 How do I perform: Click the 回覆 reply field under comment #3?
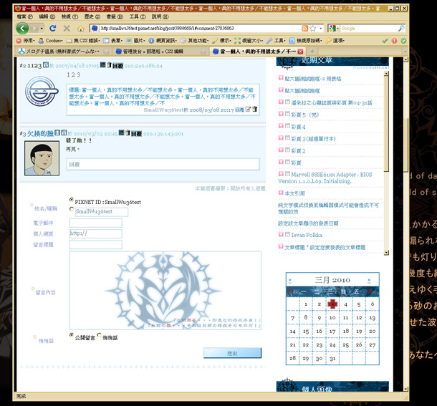[x=163, y=164]
